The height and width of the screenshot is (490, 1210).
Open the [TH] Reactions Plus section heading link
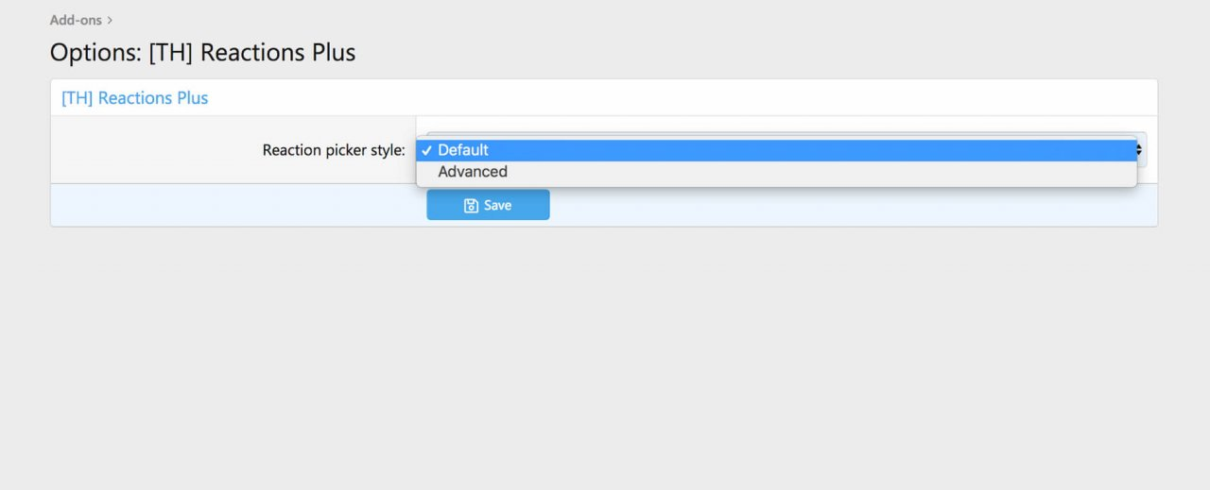(x=134, y=98)
